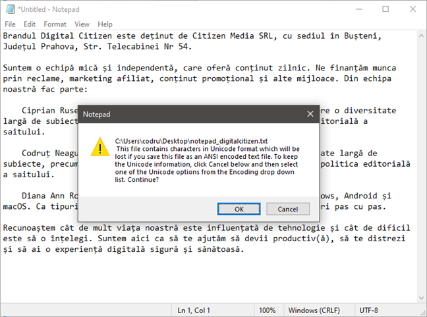
Task: Click the scrollbar down arrow
Action: (x=421, y=298)
